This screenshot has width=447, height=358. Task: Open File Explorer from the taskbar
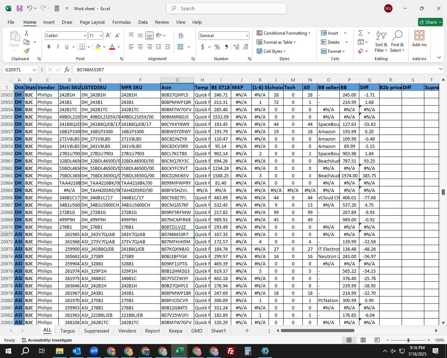point(60,351)
